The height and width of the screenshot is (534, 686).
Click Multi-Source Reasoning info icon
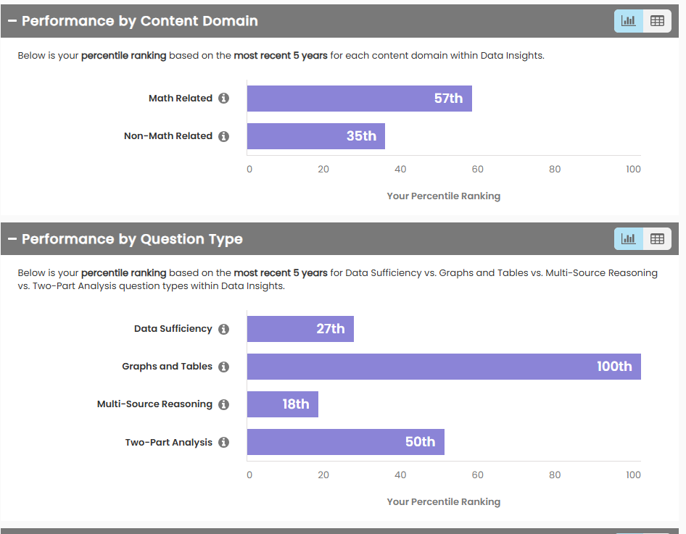[223, 404]
